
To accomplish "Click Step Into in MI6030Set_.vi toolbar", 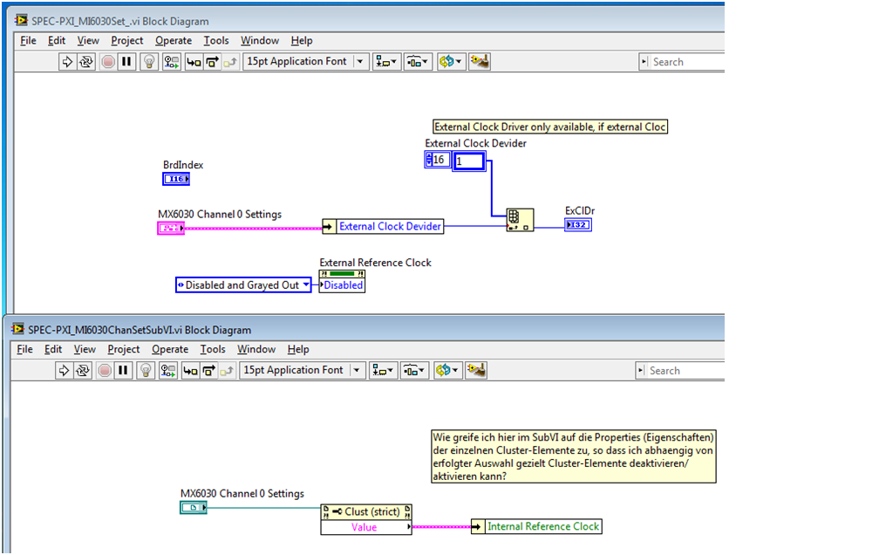I will click(x=194, y=62).
